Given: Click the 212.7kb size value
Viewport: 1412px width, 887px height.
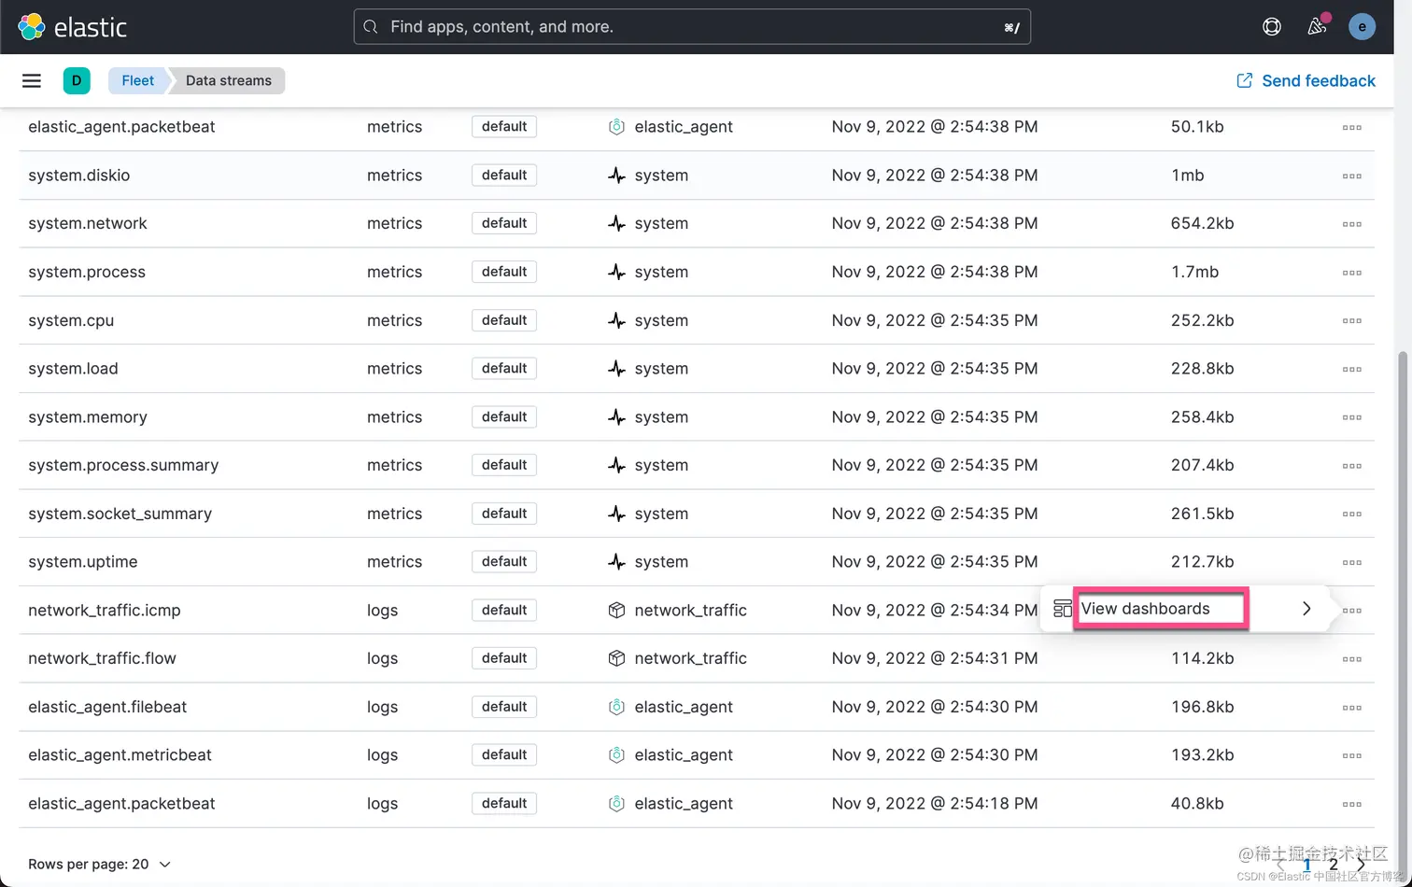Looking at the screenshot, I should [1202, 562].
